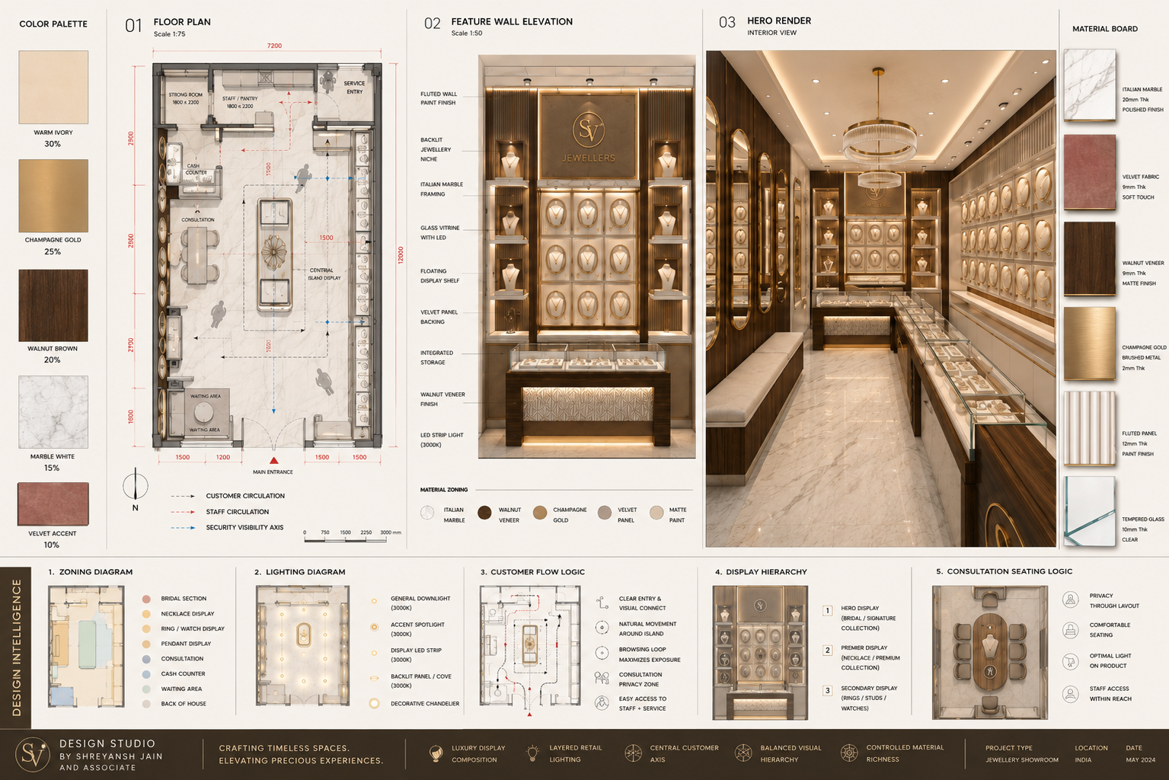Viewport: 1169px width, 780px height.
Task: Click the "JEWELLERY SHOWROOM" project type text
Action: 1022,760
